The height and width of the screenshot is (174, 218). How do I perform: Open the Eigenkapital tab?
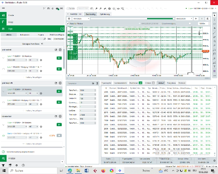pos(106,83)
